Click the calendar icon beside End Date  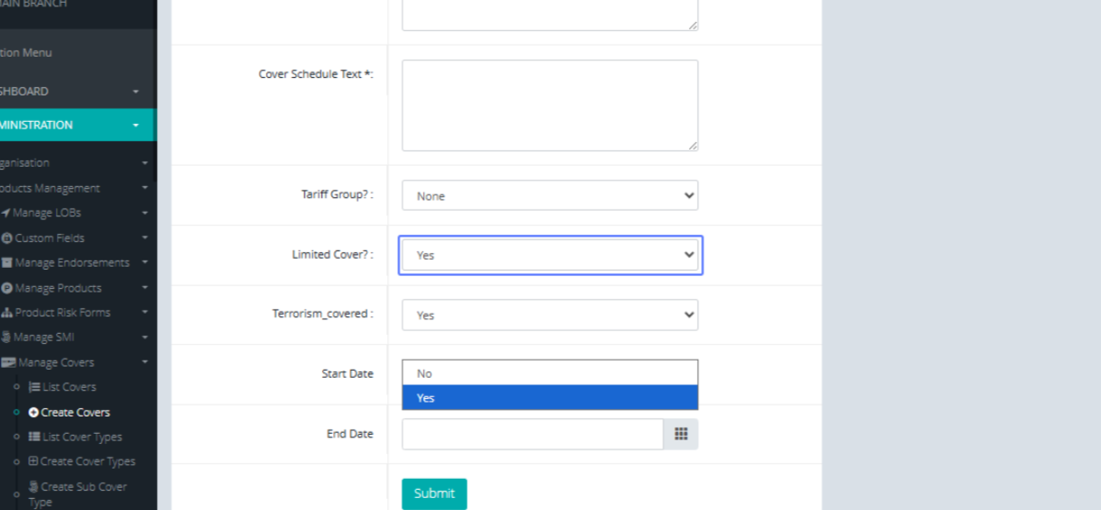pos(680,434)
